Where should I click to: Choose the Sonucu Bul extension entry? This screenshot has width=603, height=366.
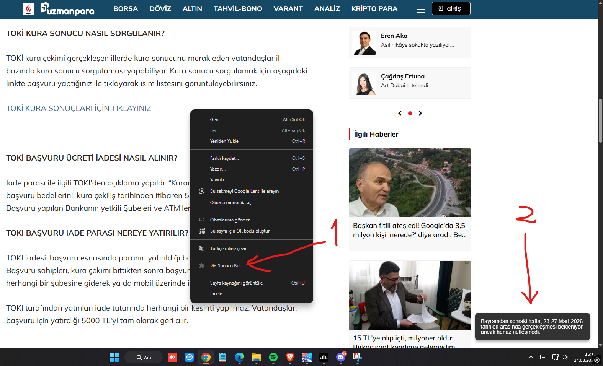coord(252,266)
